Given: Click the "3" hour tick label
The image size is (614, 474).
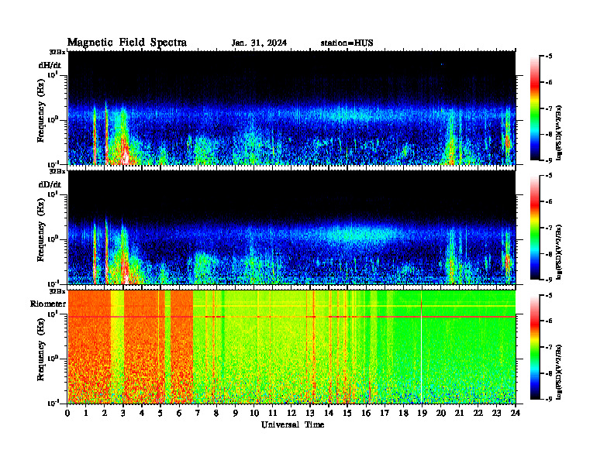Looking at the screenshot, I should click(x=123, y=413).
